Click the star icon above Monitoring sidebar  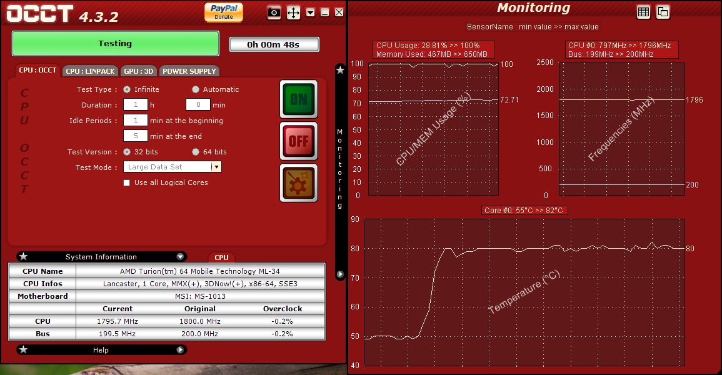[340, 70]
